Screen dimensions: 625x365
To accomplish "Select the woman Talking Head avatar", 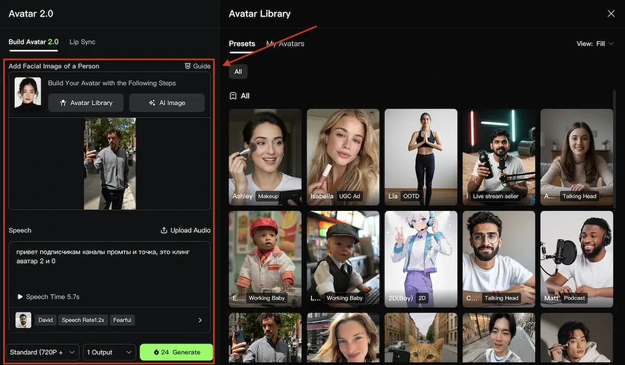I will pos(577,157).
